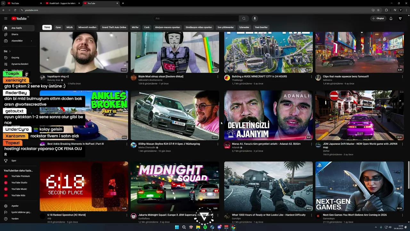This screenshot has width=410, height=231.
Task: Click the YouTube logo
Action: 19,19
